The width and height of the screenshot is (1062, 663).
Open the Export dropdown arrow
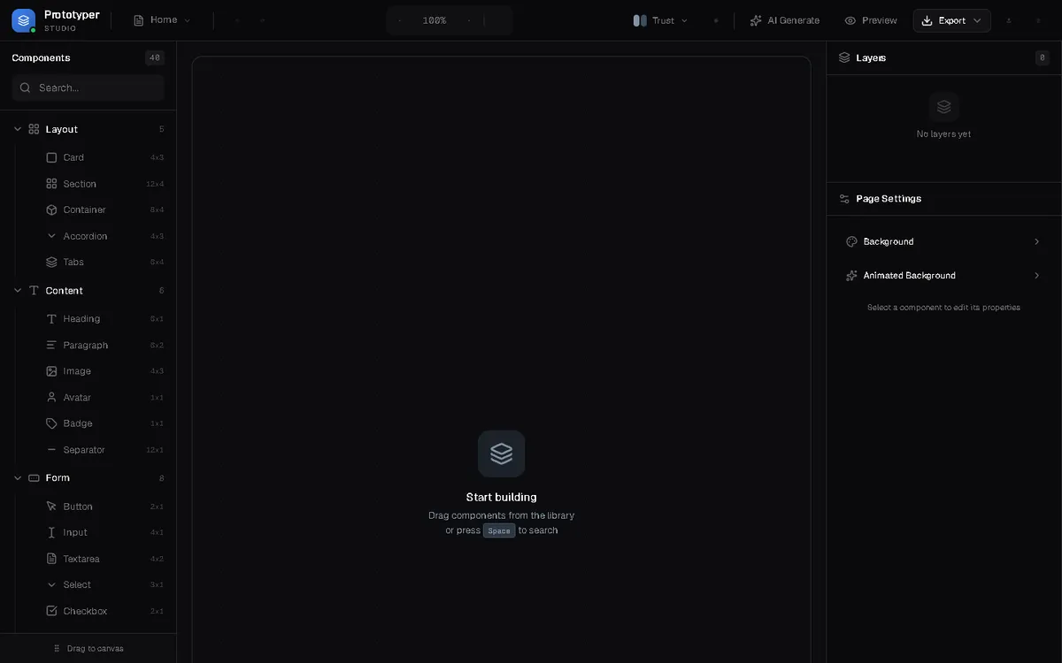point(977,20)
